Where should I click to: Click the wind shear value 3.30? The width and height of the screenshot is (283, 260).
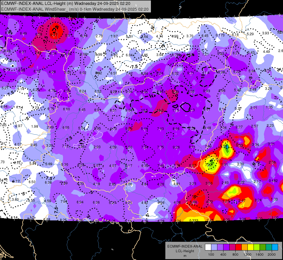pyautogui.click(x=241, y=164)
